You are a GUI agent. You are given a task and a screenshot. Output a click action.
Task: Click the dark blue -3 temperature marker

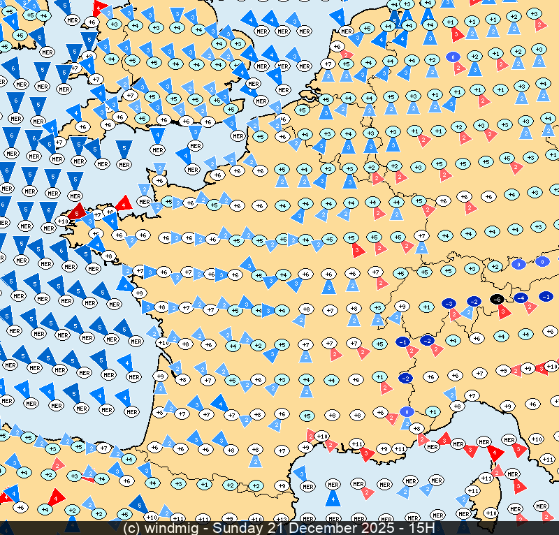449,302
